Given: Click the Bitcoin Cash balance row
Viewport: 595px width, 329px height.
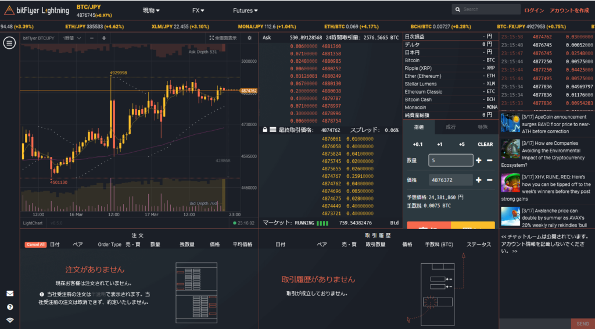Looking at the screenshot, I should tap(450, 99).
